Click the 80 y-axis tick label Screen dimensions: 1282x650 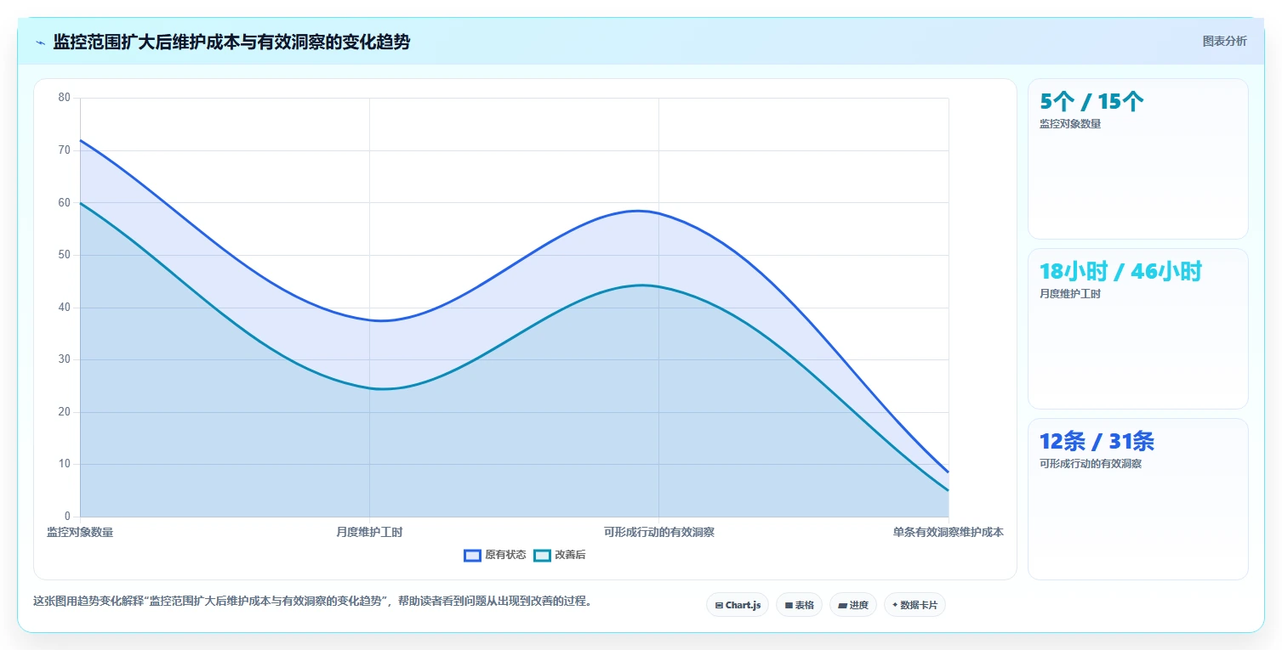pos(65,98)
